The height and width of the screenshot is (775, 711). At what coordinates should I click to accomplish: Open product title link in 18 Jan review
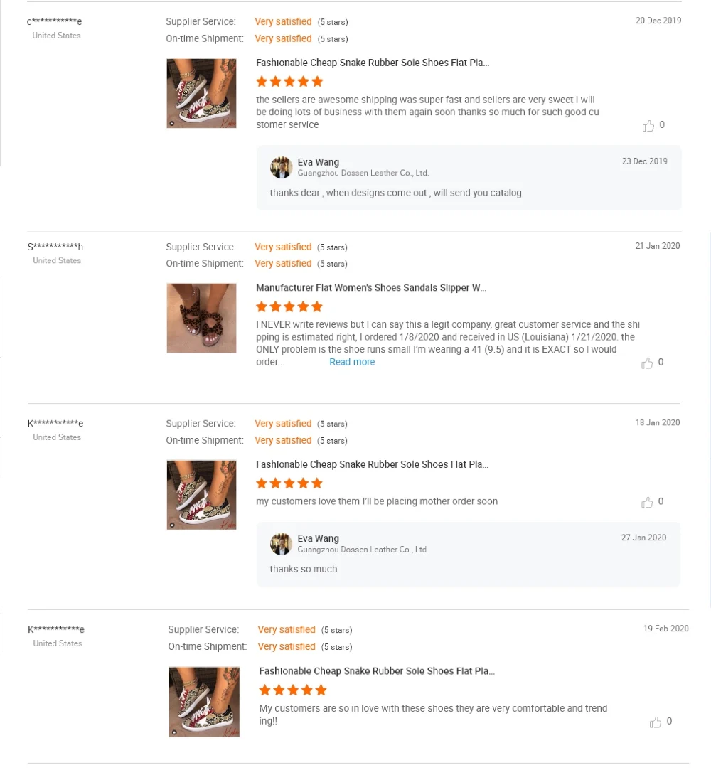373,464
